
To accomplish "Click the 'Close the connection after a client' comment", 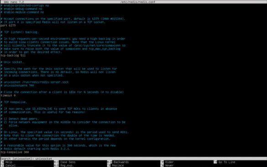I will pos(62,92).
